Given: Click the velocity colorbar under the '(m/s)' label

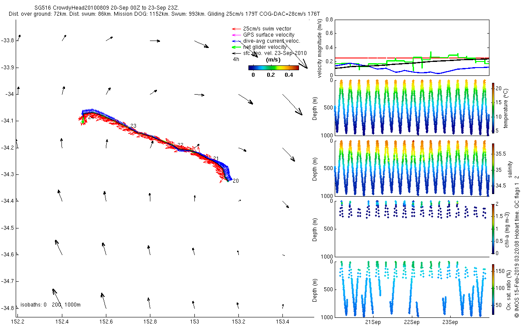Looking at the screenshot, I should 273,68.
